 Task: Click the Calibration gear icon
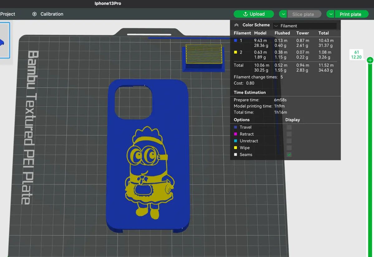(x=35, y=14)
